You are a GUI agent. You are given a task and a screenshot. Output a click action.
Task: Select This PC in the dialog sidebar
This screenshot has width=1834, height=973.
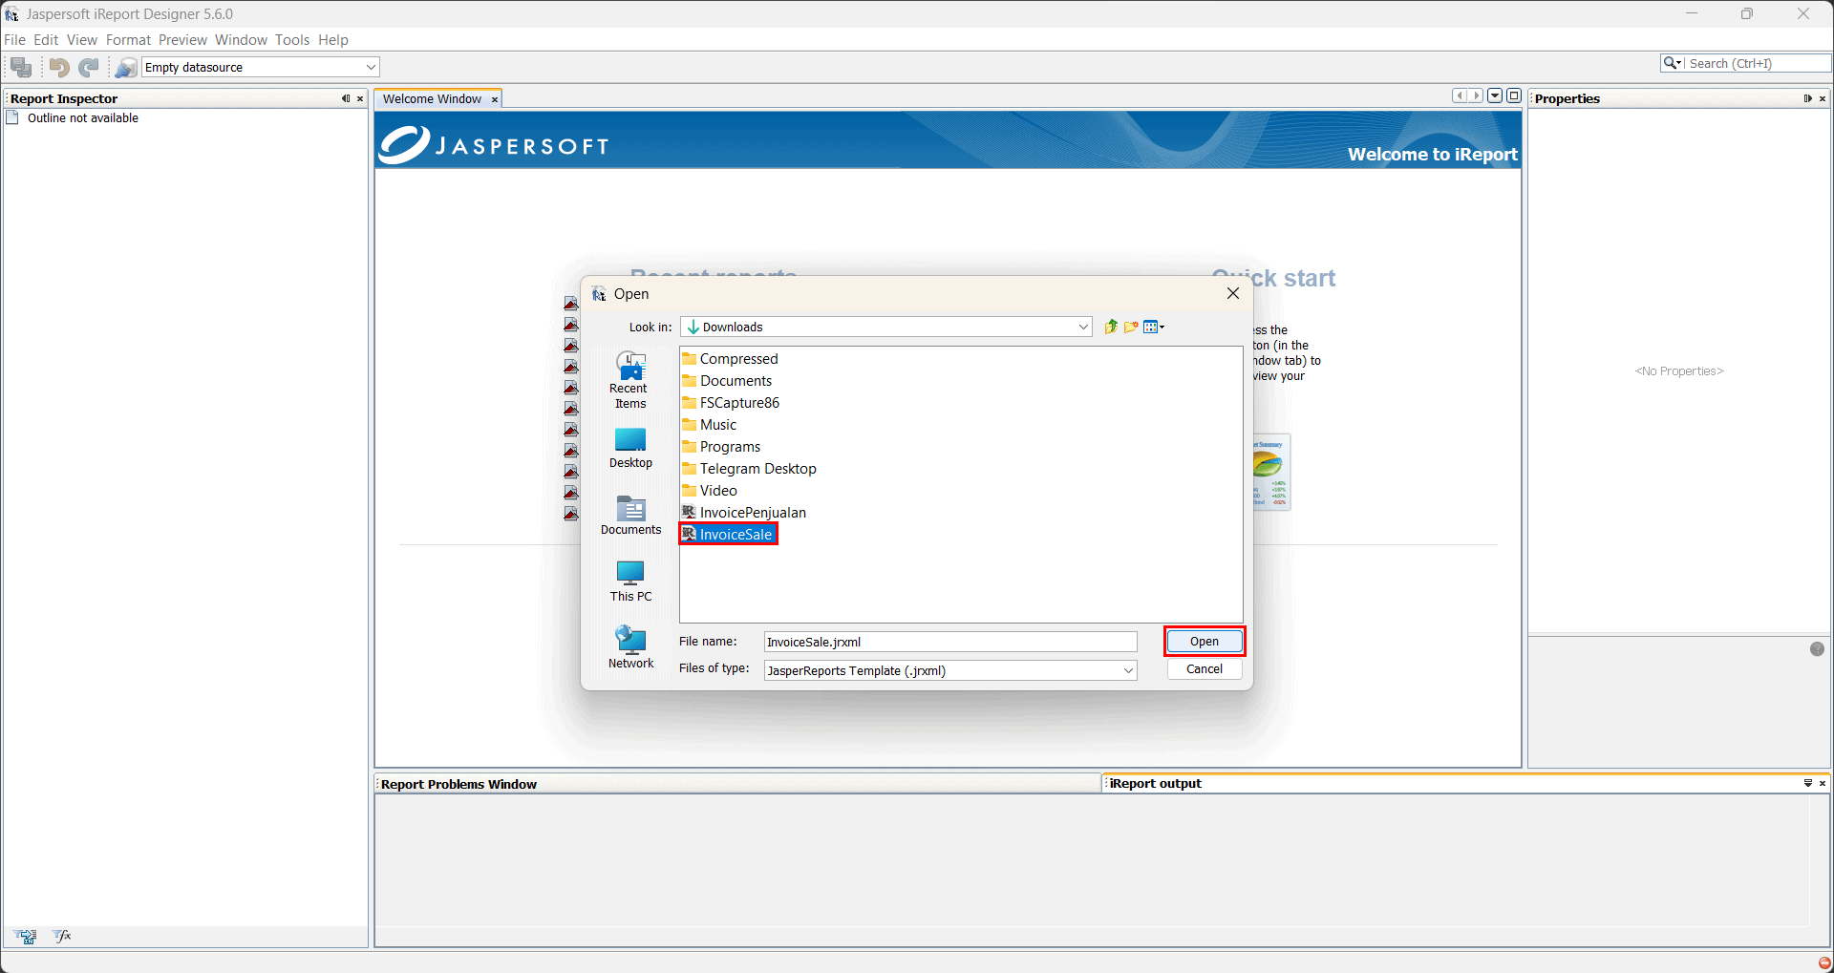tap(630, 582)
